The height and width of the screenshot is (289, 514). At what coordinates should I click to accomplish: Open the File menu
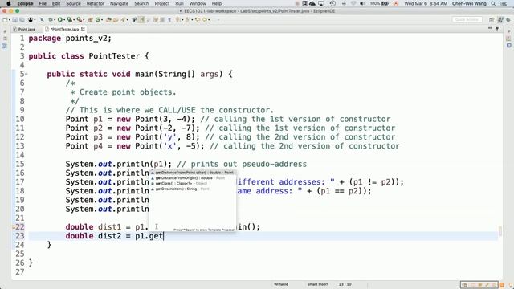click(43, 3)
